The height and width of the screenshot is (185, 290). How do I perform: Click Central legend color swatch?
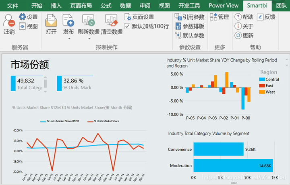[262, 79]
